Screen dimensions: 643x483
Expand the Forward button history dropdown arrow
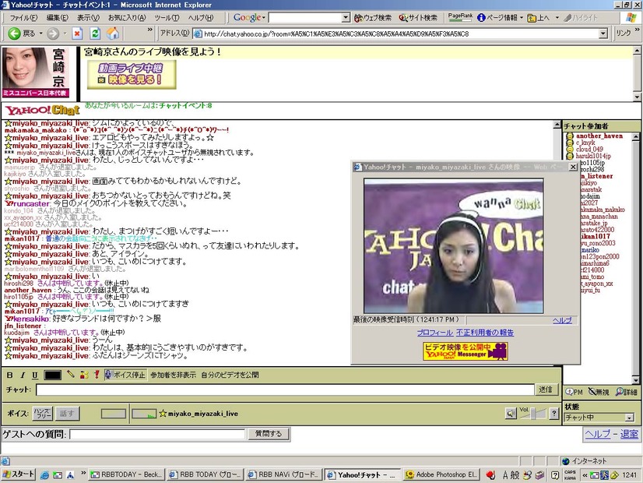click(x=65, y=33)
